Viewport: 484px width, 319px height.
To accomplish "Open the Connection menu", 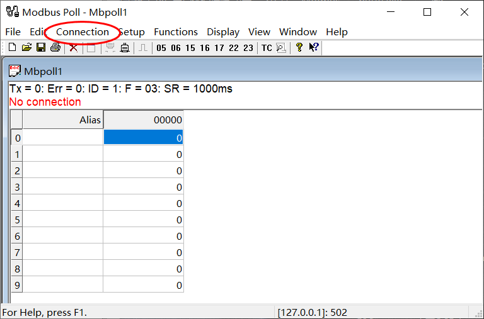I will click(83, 31).
